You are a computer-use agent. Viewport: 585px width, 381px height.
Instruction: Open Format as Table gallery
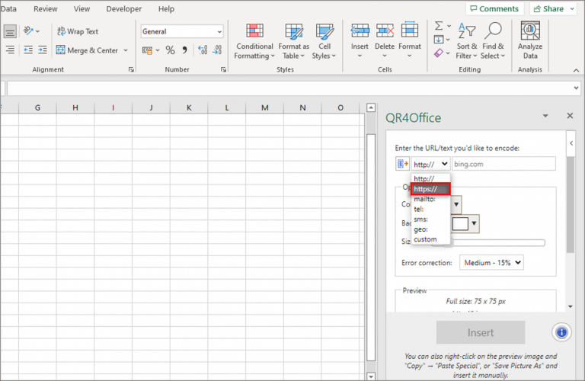[293, 41]
